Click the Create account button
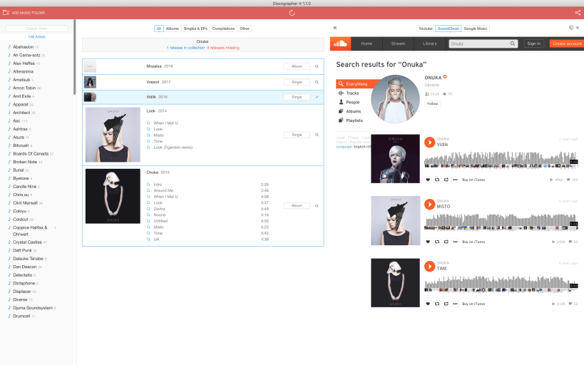584x365 pixels. [x=567, y=43]
